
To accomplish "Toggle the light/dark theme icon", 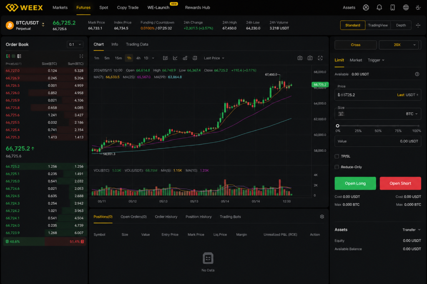I will tap(418, 7).
